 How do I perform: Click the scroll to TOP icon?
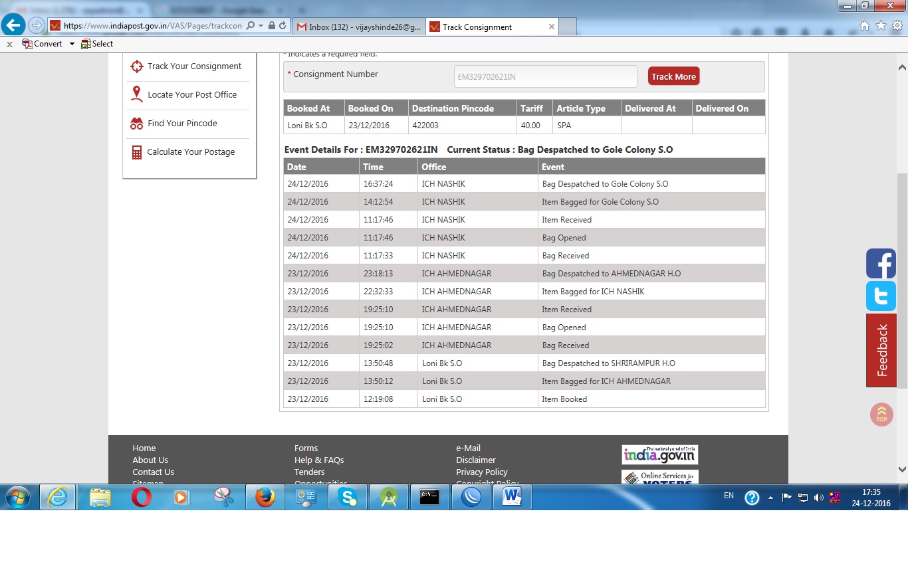pyautogui.click(x=881, y=415)
